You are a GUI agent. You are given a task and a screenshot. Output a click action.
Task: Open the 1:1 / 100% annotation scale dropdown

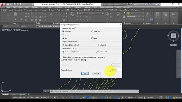[x=129, y=97]
